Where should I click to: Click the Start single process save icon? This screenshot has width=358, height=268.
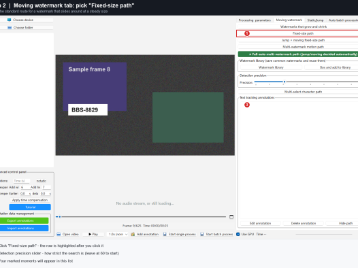click(x=165, y=234)
